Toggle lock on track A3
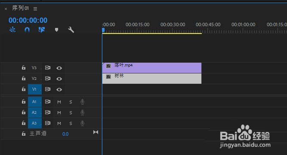The width and height of the screenshot is (287, 155). (x=24, y=123)
